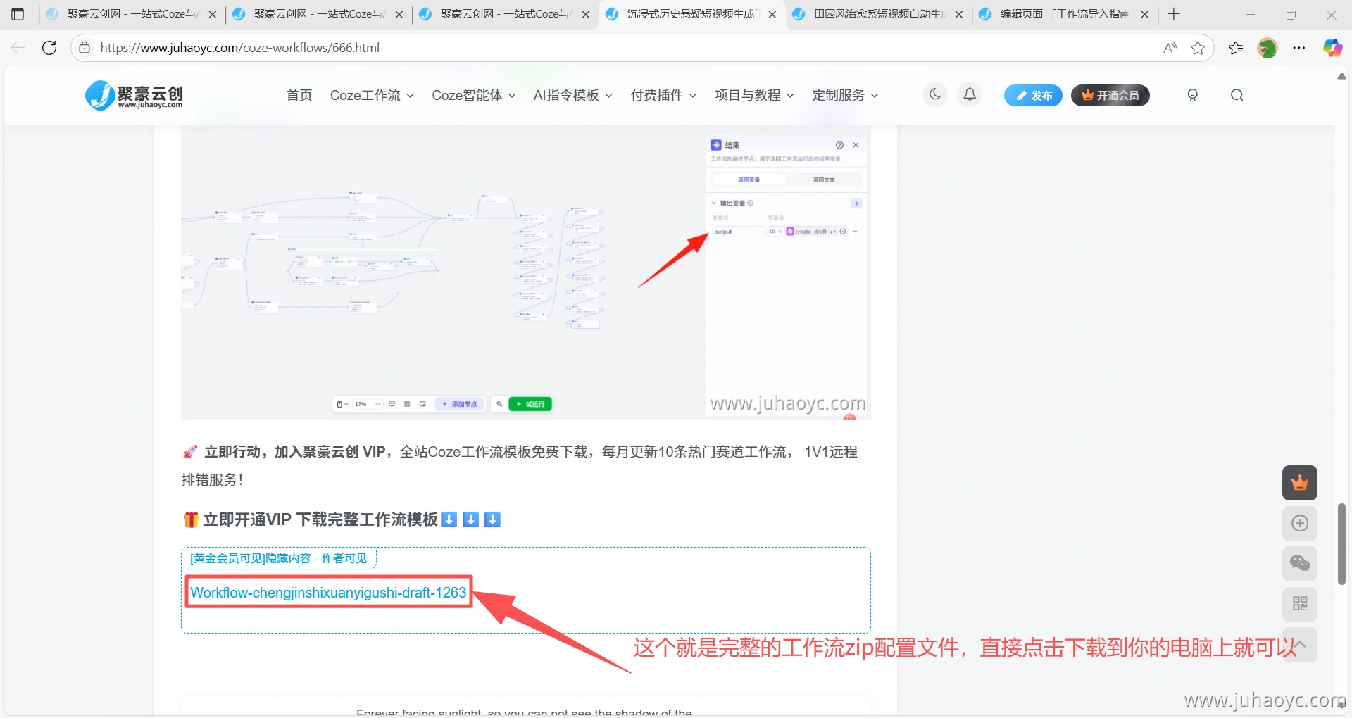
Task: Show the QR code floating icon
Action: pos(1299,604)
